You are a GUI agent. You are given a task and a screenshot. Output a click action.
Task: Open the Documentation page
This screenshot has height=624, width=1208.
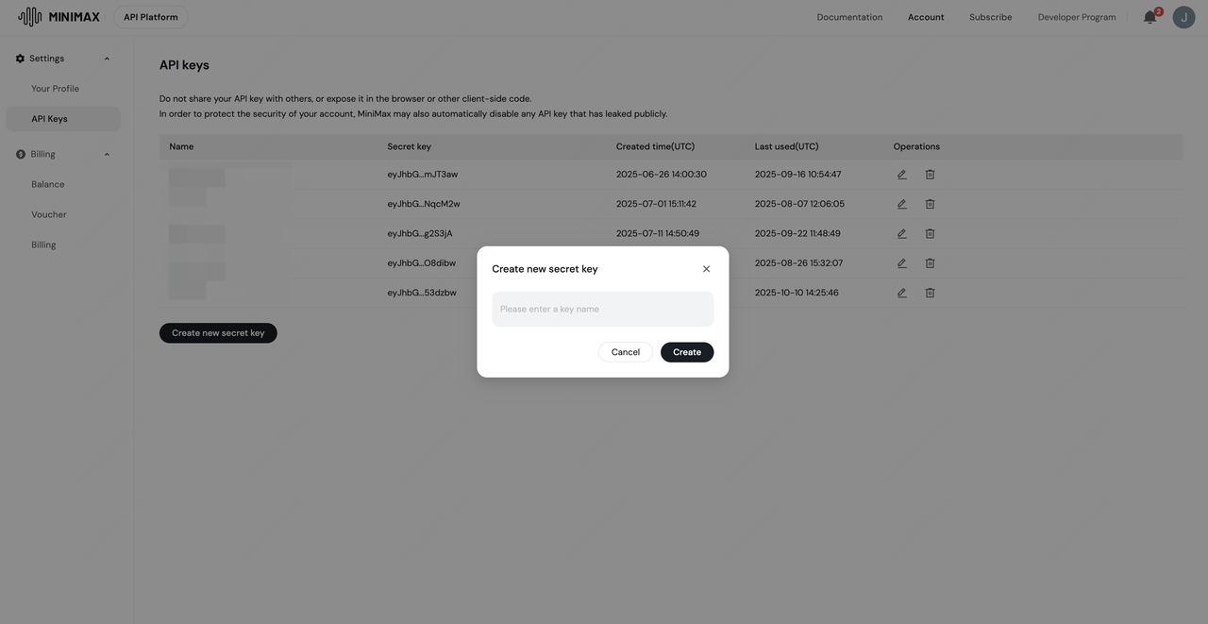point(849,17)
